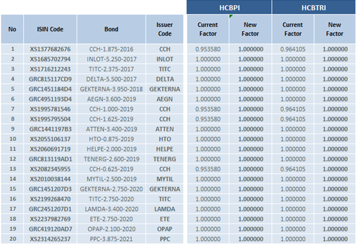The height and width of the screenshot is (244, 356).
Task: Select issuer code cell HTO
Action: (165, 139)
